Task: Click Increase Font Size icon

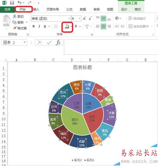Action: [x=84, y=19]
